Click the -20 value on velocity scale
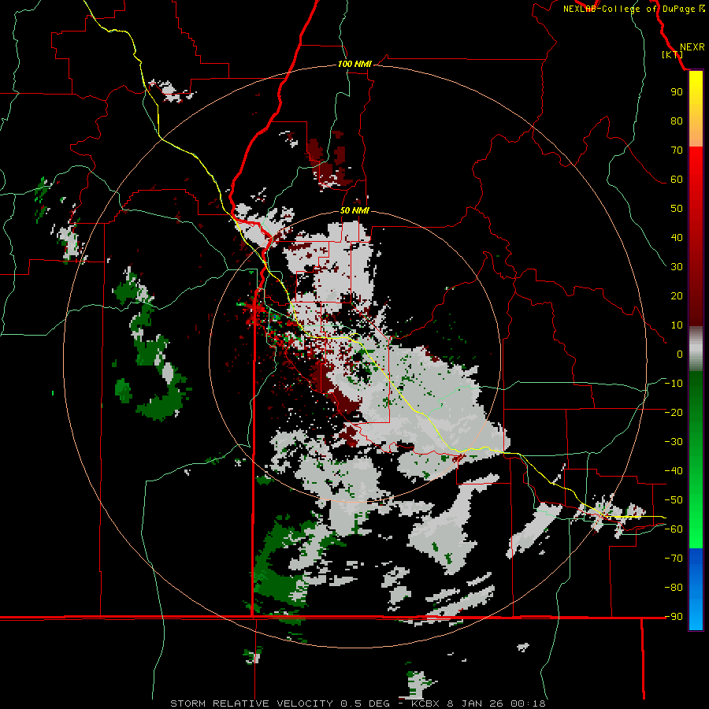The image size is (709, 709). point(674,413)
